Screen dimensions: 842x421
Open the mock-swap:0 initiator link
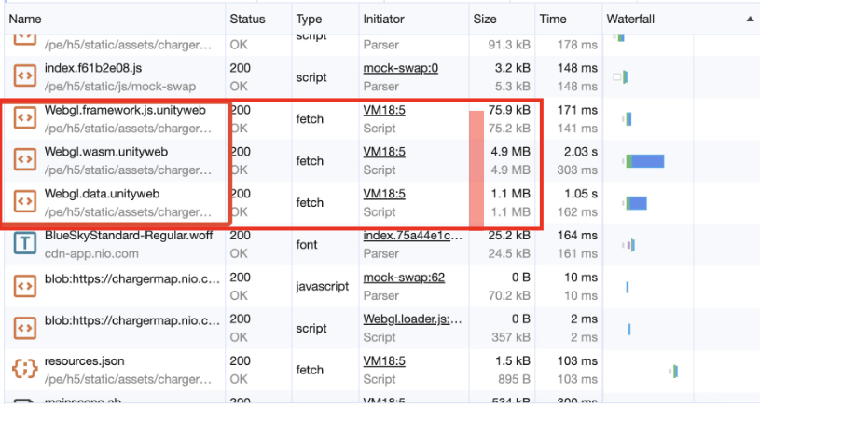[400, 68]
